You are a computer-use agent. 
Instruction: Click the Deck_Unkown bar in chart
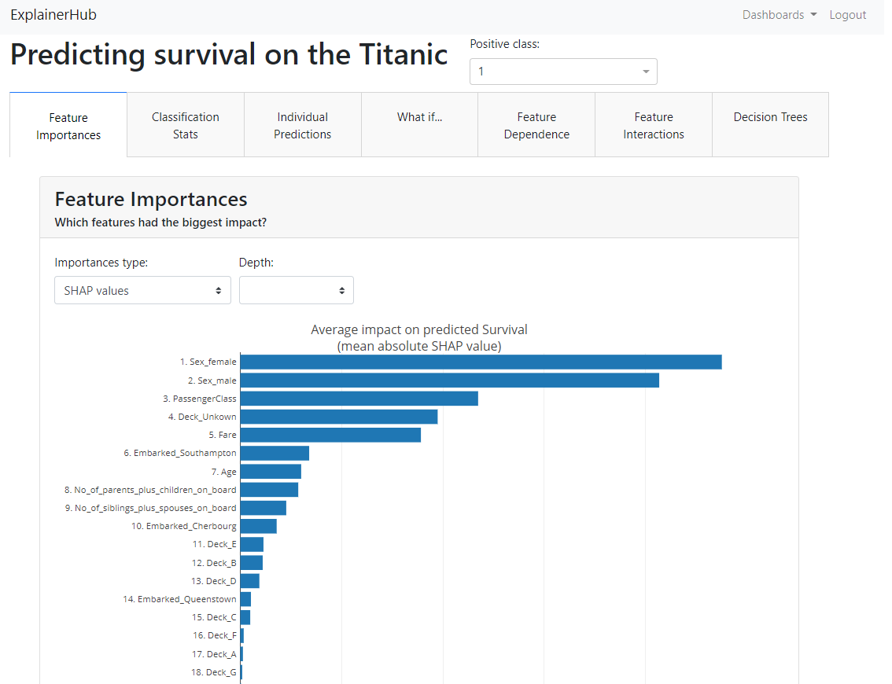(338, 417)
